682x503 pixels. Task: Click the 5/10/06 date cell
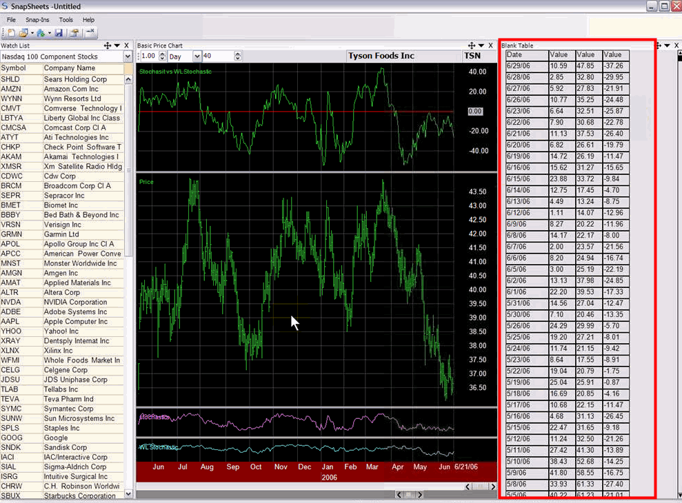(527, 462)
